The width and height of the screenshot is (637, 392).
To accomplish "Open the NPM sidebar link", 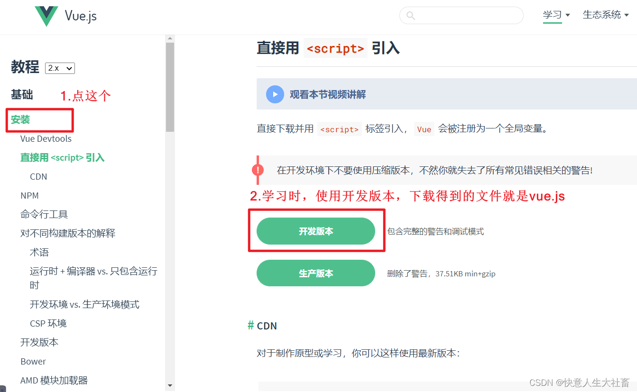I will point(29,196).
